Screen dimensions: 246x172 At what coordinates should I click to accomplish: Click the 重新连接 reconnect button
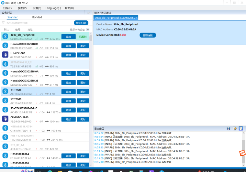[x=148, y=35]
